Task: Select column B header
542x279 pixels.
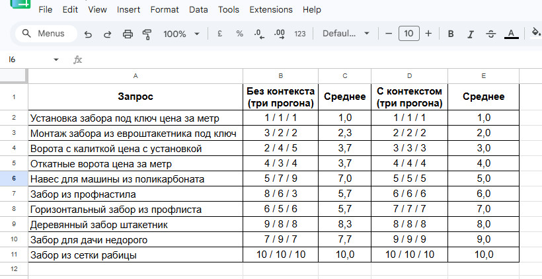Action: point(281,76)
